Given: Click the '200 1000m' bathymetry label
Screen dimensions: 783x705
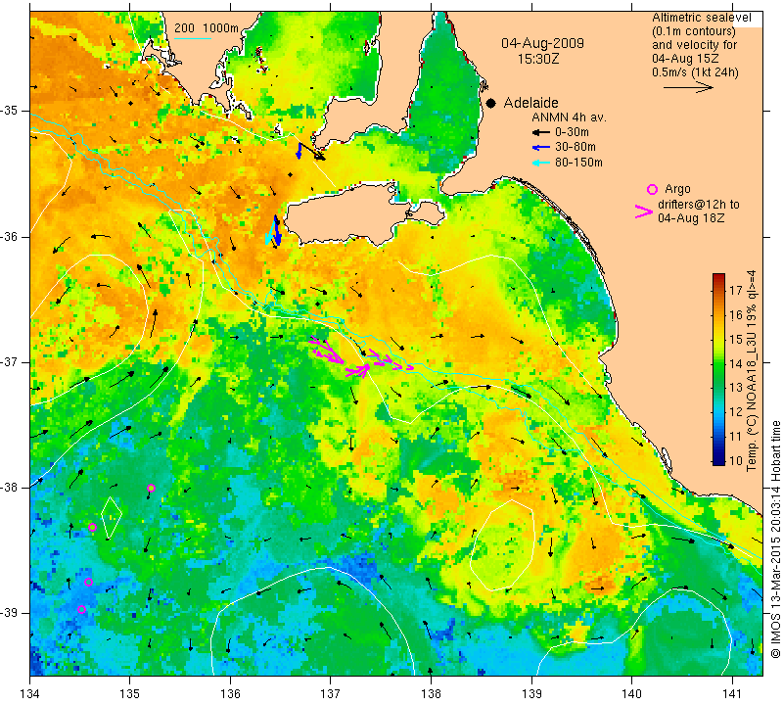Looking at the screenshot, I should point(207,28).
